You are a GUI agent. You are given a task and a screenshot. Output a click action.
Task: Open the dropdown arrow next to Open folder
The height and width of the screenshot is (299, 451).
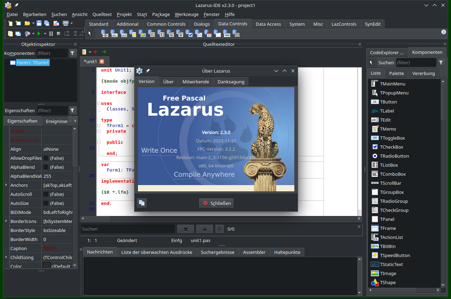pos(33,23)
